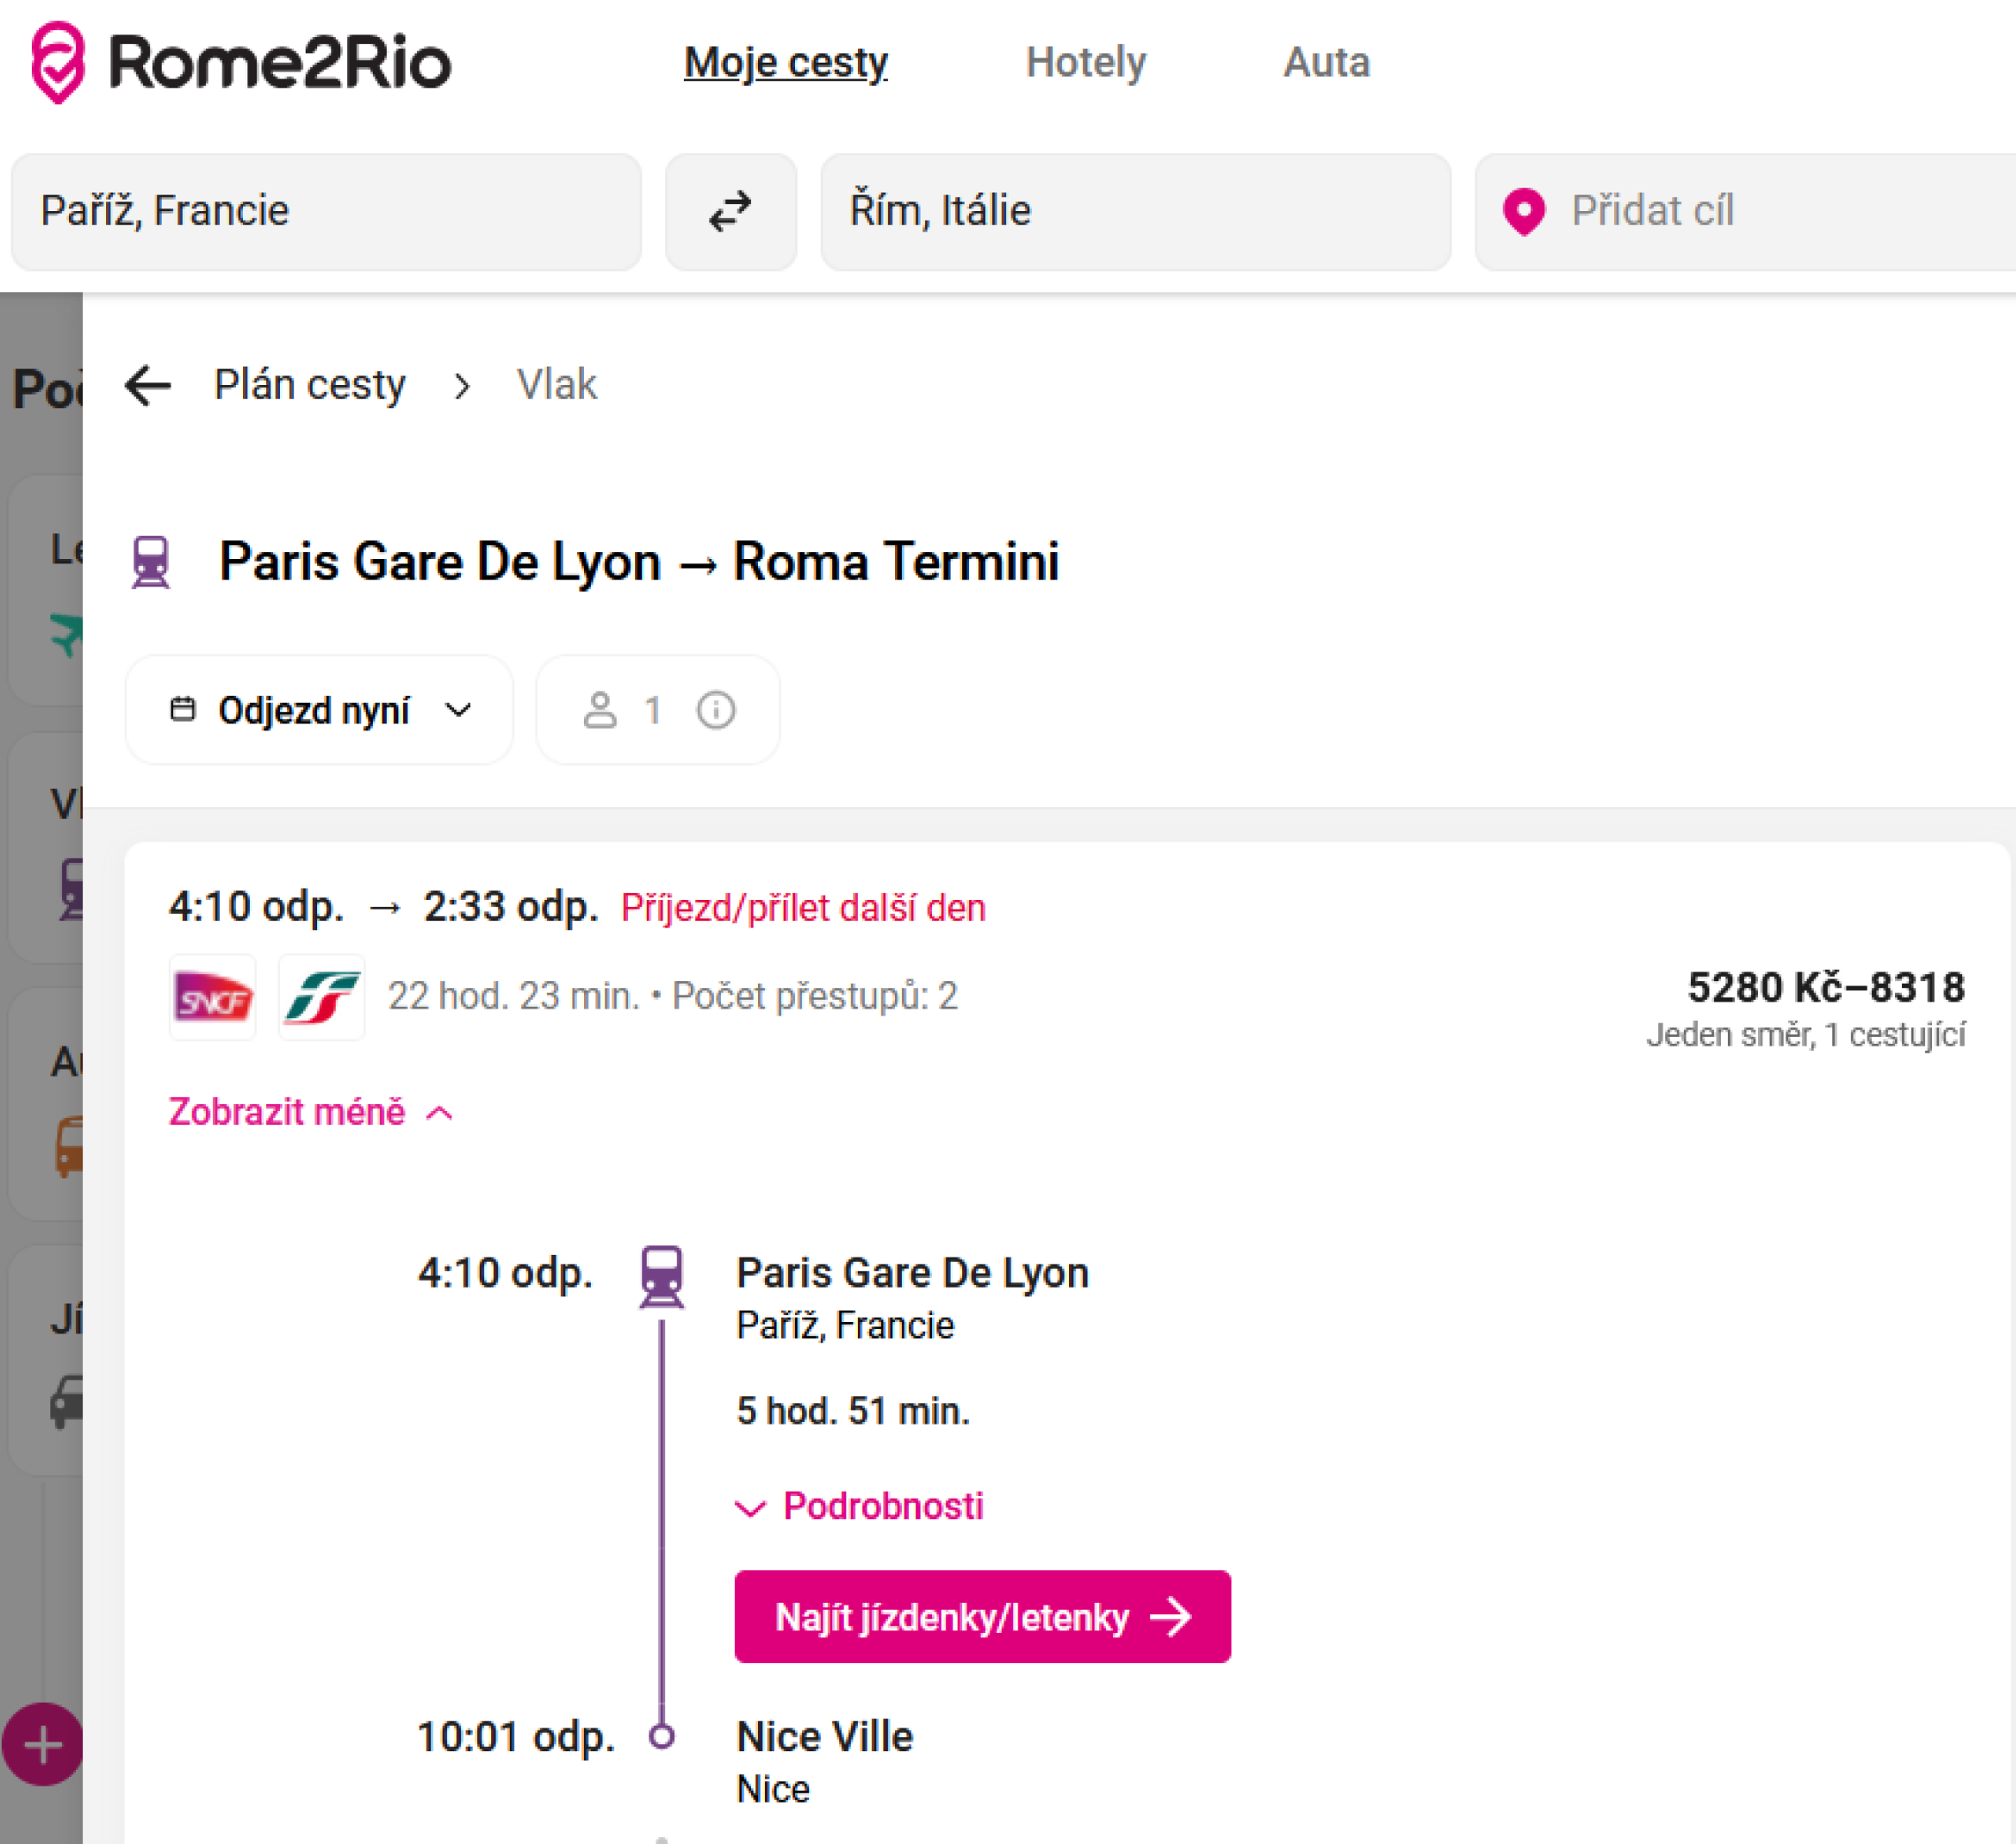Click the pink location pin in Přidat cíl
Image resolution: width=2016 pixels, height=1844 pixels.
point(1524,211)
